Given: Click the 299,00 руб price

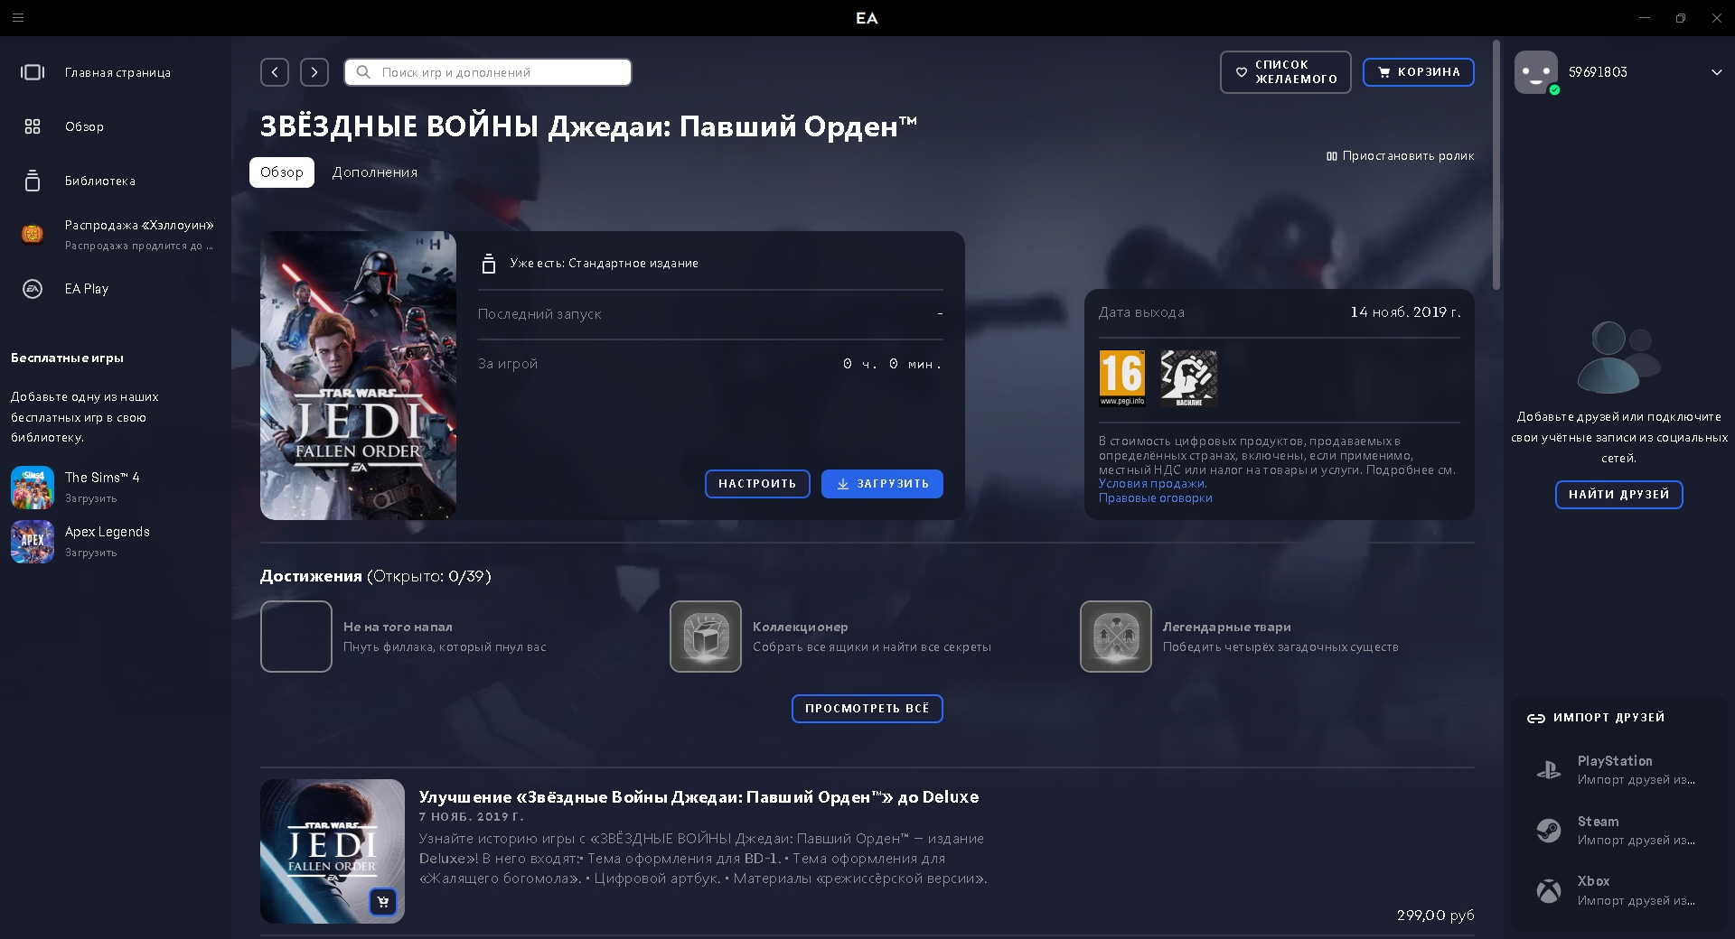Looking at the screenshot, I should click(1435, 916).
